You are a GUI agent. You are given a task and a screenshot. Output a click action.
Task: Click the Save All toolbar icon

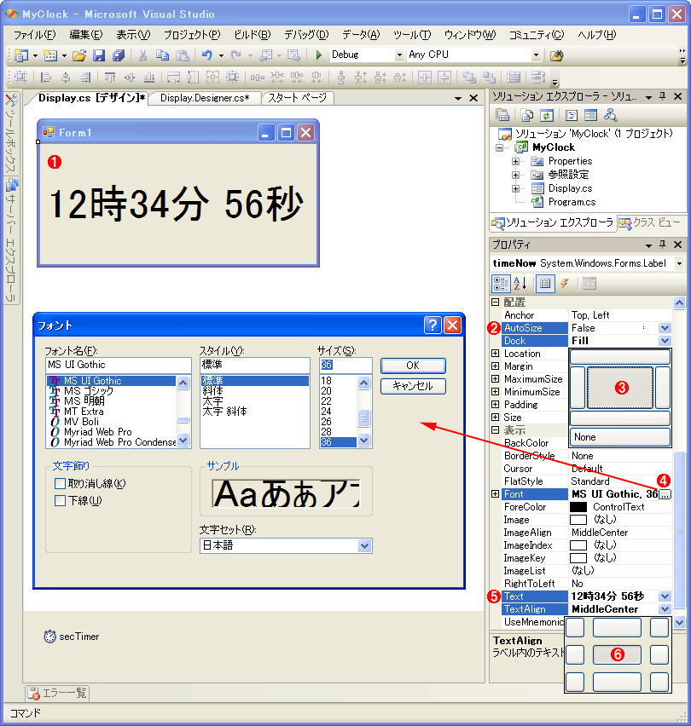(x=119, y=55)
